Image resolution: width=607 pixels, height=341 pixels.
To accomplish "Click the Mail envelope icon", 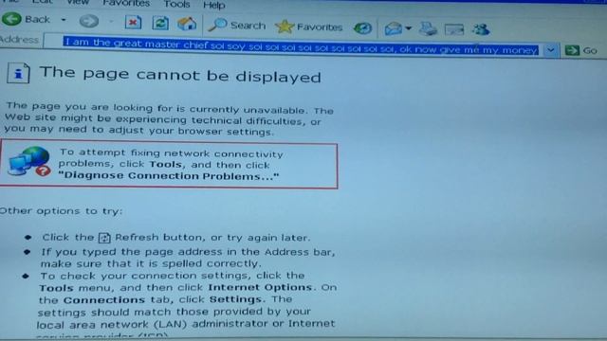I will click(x=393, y=28).
